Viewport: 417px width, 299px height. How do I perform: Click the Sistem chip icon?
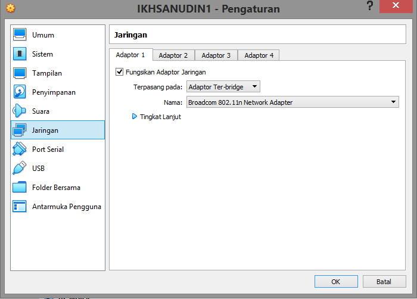click(x=20, y=54)
